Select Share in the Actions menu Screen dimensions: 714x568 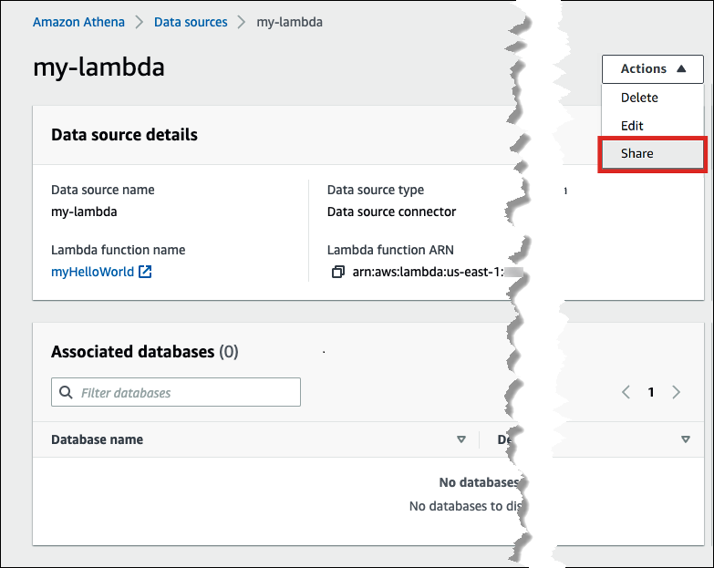click(636, 154)
